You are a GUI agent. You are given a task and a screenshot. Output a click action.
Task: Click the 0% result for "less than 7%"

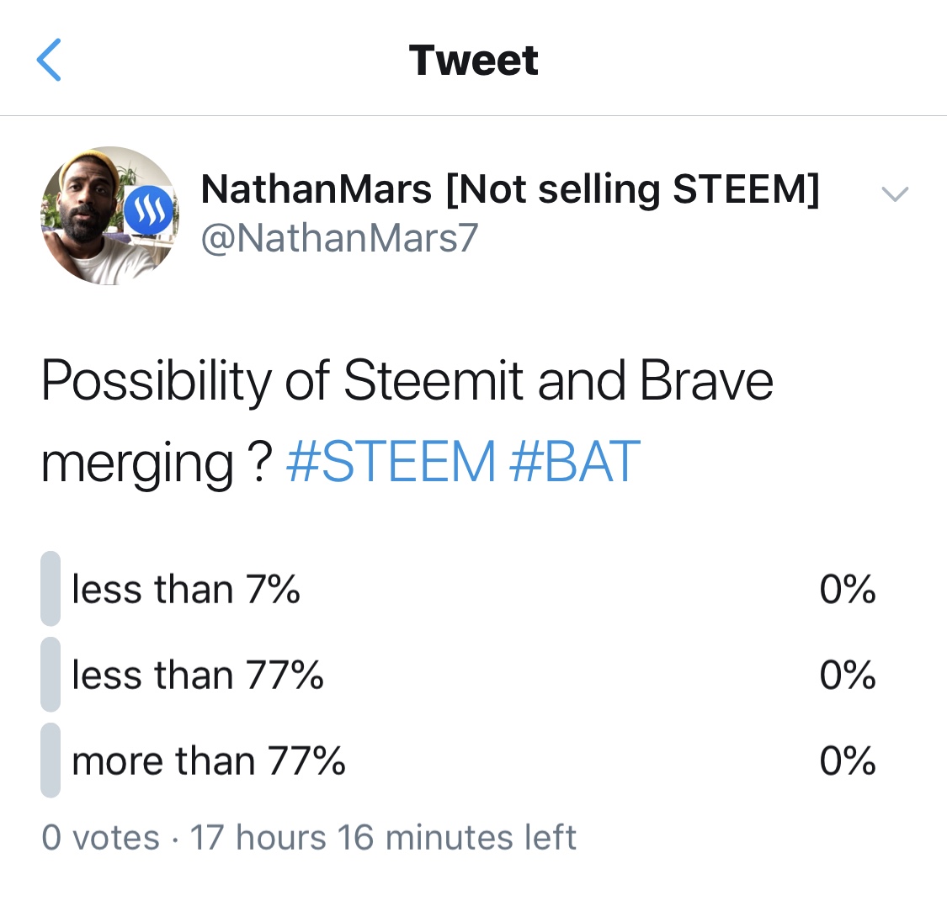point(848,590)
